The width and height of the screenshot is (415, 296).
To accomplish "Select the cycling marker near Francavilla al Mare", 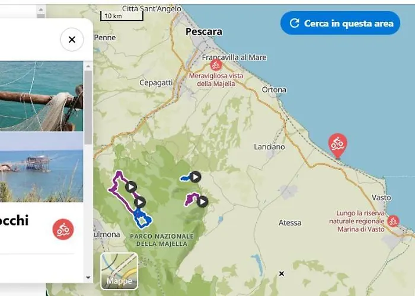I will point(216,65).
